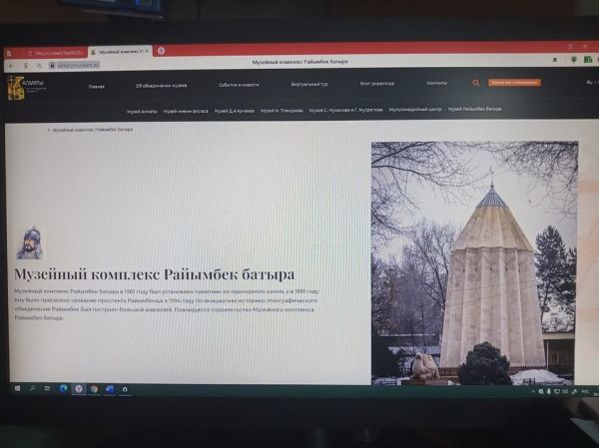Switch to the first browser tab
The height and width of the screenshot is (448, 599).
55,52
